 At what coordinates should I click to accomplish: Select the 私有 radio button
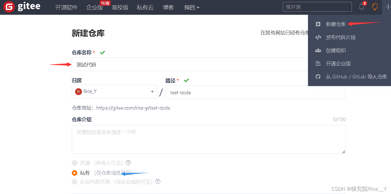75,173
